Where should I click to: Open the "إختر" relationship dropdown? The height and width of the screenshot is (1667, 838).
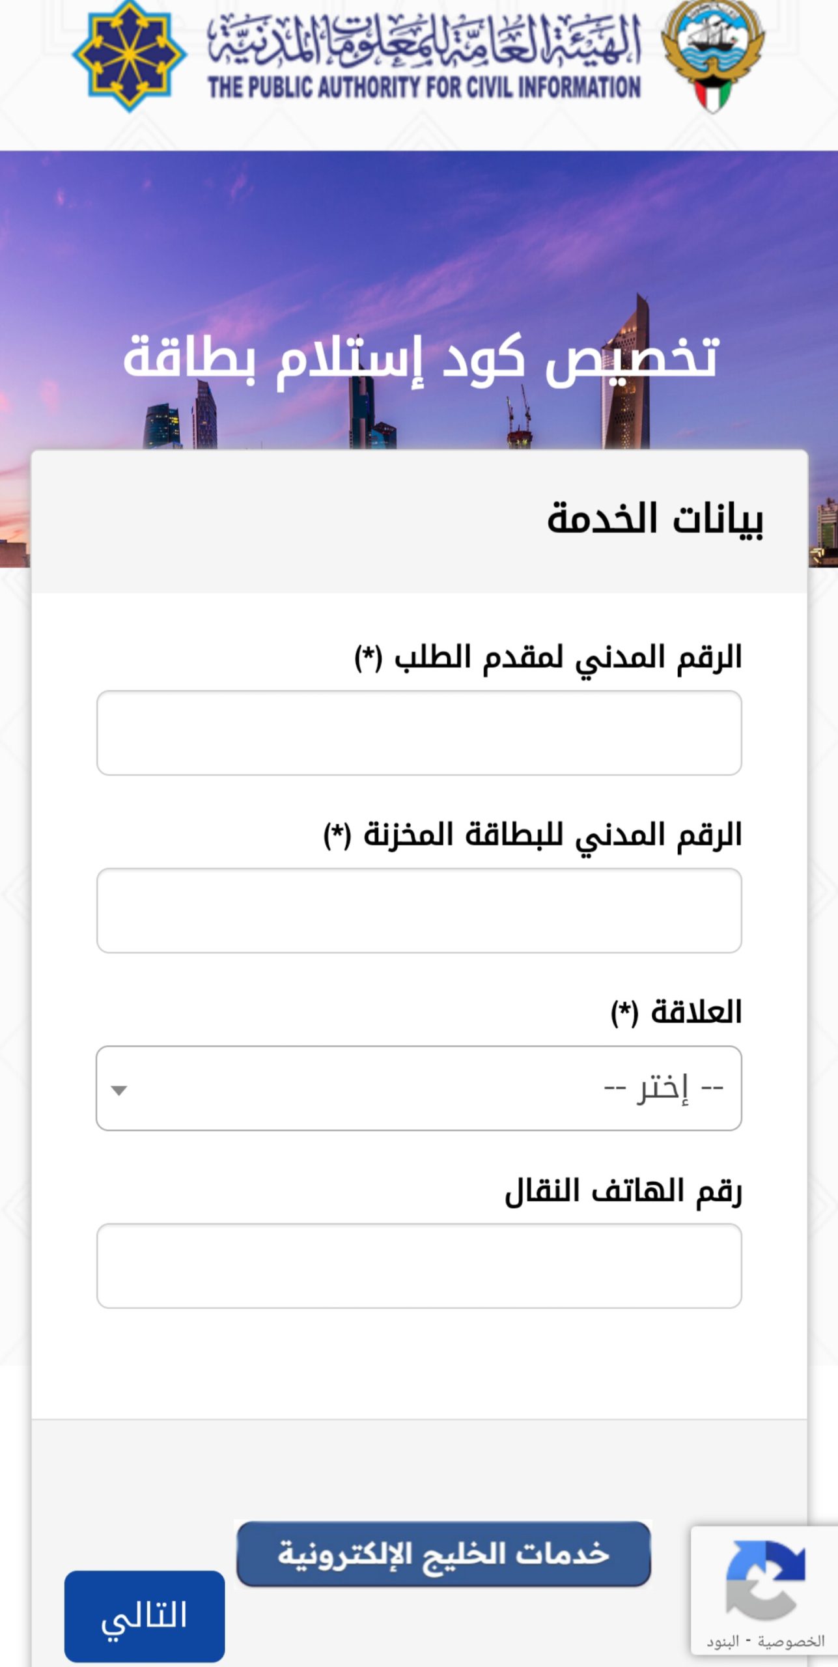click(x=419, y=1088)
